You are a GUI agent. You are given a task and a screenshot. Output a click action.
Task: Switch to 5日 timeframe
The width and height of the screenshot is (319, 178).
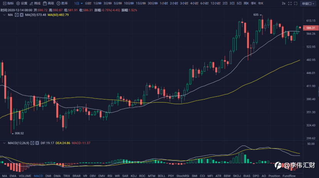pyautogui.click(x=239, y=3)
